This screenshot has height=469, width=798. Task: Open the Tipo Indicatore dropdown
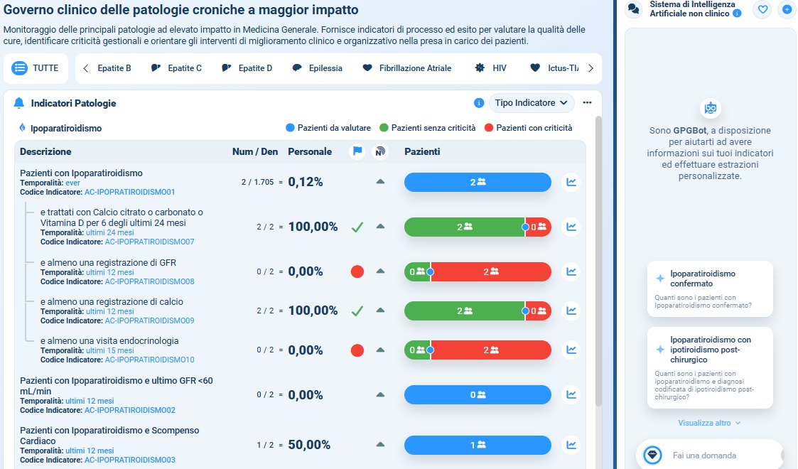(532, 103)
